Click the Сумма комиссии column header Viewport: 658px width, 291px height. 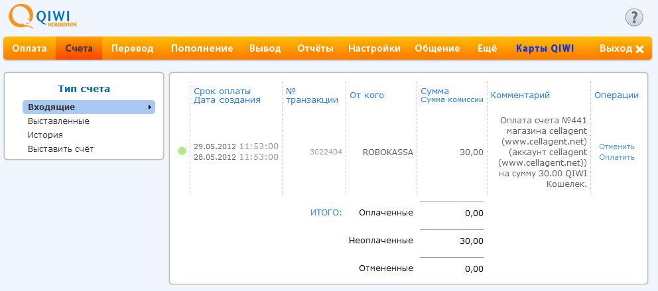click(x=452, y=100)
